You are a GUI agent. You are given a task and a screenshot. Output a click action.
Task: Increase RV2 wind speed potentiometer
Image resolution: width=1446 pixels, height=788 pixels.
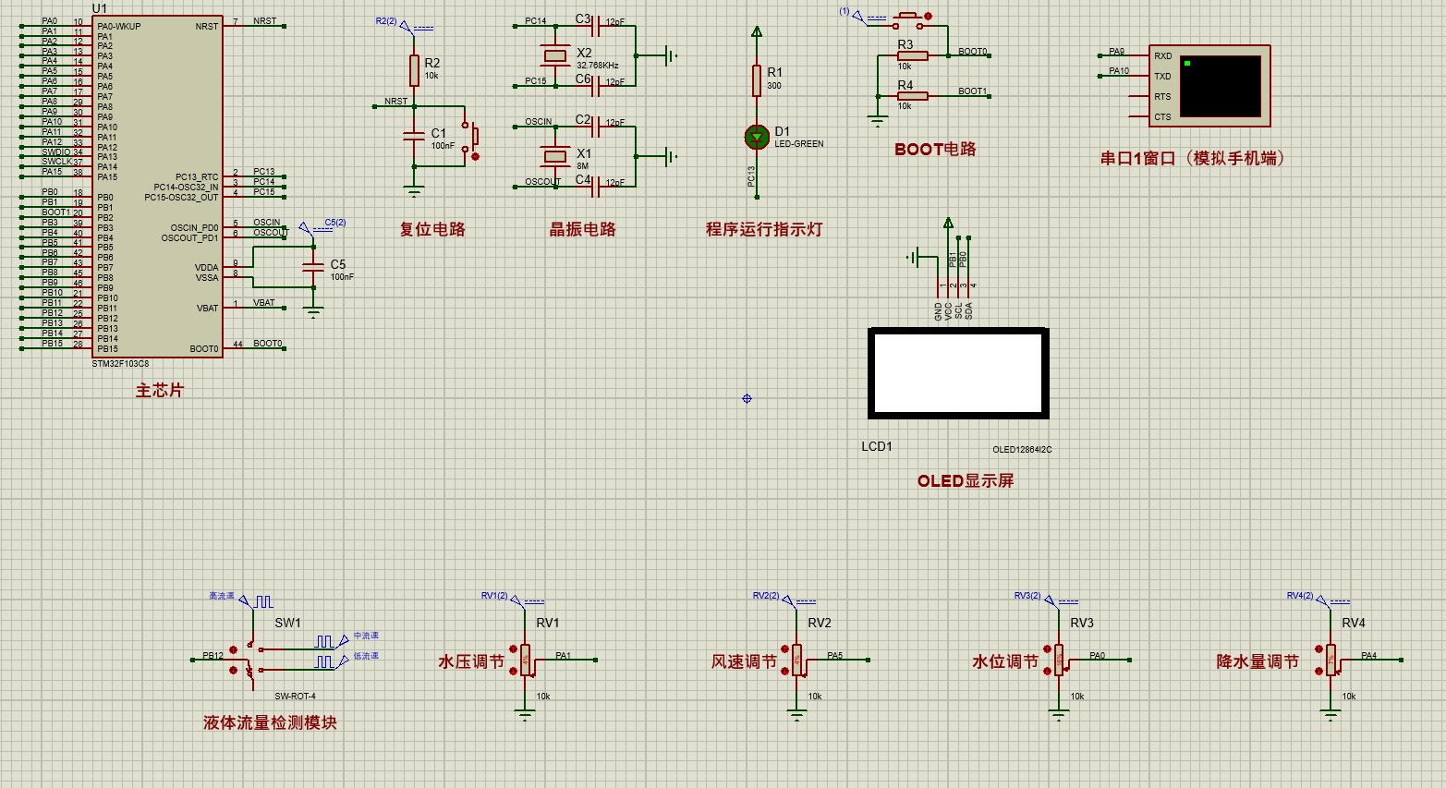785,649
